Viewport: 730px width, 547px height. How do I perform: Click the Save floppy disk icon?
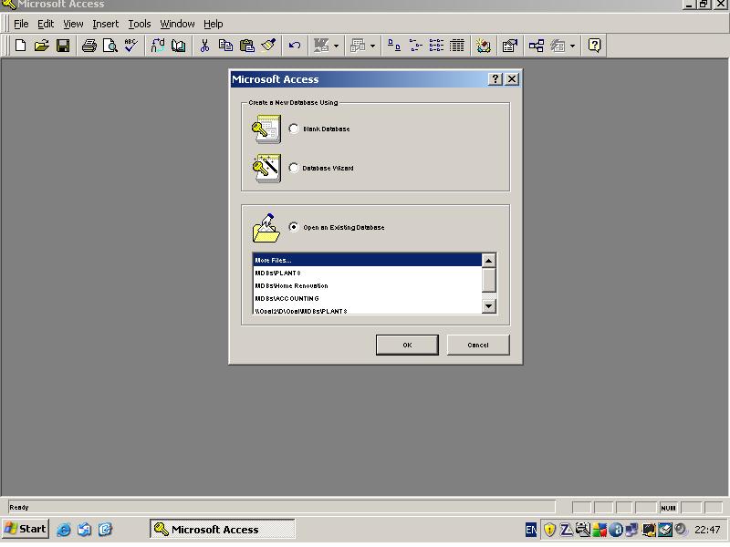(x=63, y=46)
